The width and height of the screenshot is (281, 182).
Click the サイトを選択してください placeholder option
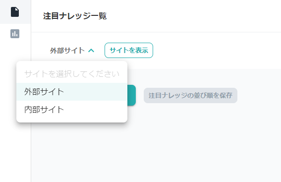click(72, 74)
